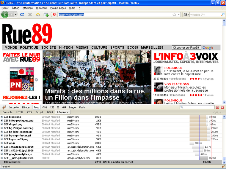226x169 pixels.
Task: Open the Affichage menu
Action: point(28,8)
